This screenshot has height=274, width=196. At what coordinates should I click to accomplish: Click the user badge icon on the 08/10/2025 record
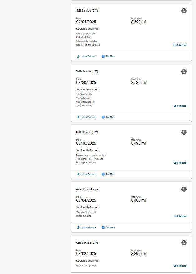pyautogui.click(x=184, y=132)
